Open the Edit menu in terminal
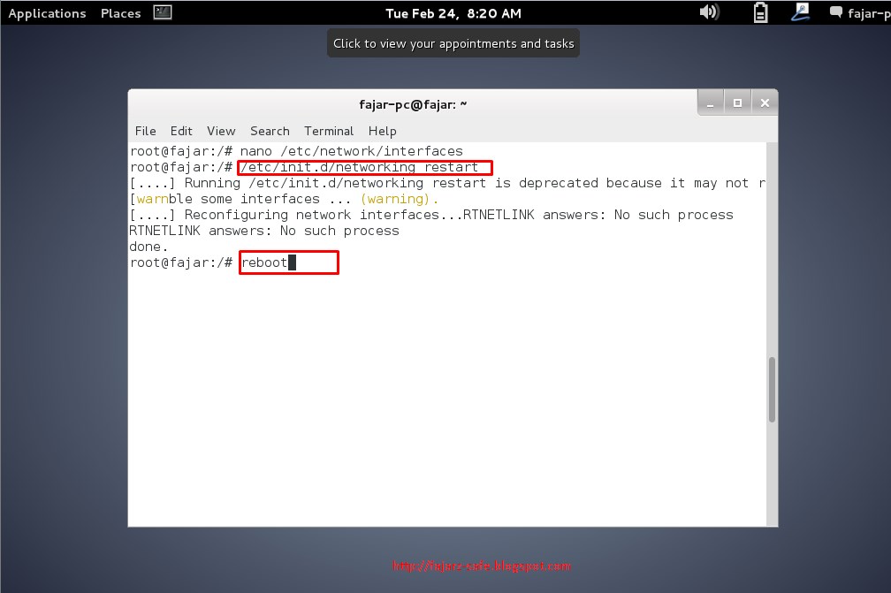This screenshot has height=593, width=891. (181, 131)
